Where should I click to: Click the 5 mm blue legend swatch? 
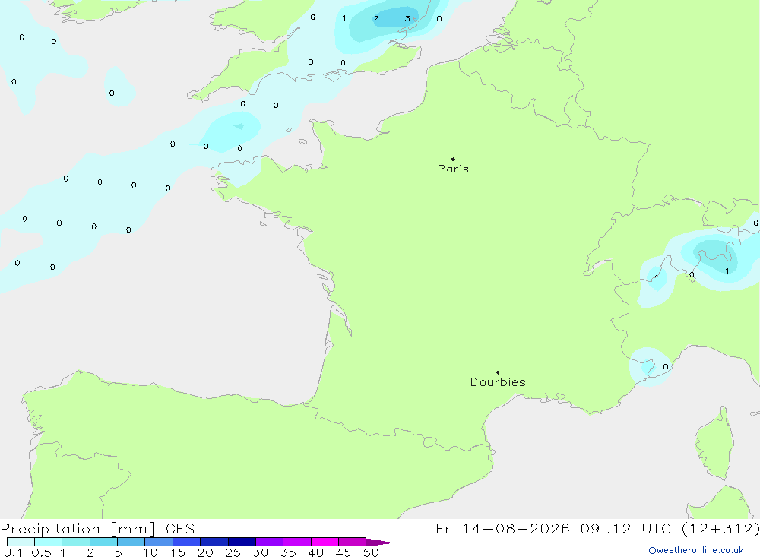click(131, 542)
